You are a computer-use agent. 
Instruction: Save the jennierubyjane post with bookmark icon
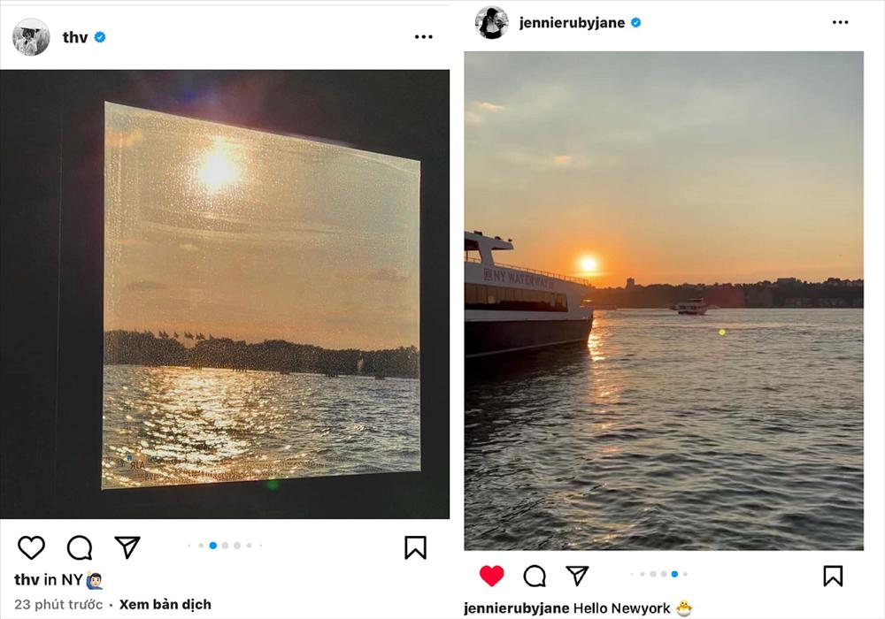pyautogui.click(x=833, y=576)
